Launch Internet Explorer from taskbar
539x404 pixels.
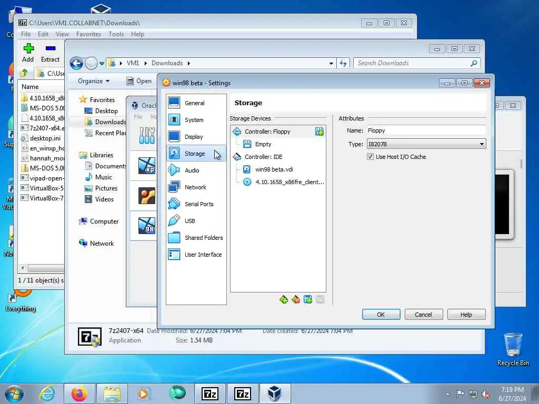[47, 393]
